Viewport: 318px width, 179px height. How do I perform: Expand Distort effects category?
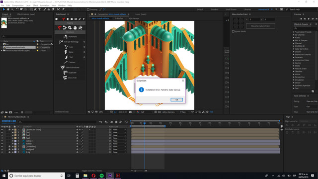[294, 52]
